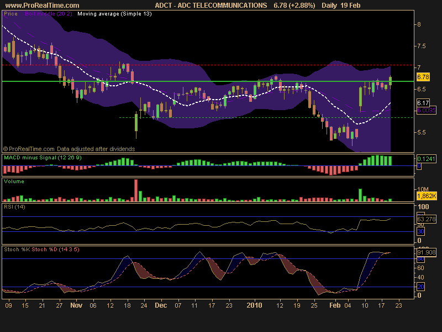Click the 10M volume axis label
The width and height of the screenshot is (442, 332).
423,189
